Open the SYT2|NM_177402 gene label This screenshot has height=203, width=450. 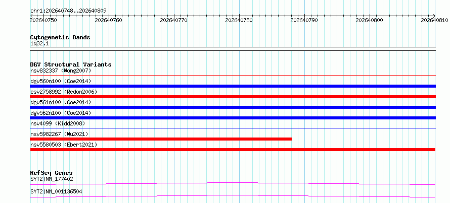point(52,179)
